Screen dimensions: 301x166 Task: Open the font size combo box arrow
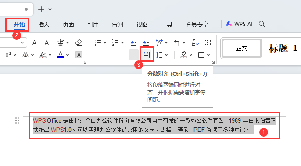pos(22,42)
